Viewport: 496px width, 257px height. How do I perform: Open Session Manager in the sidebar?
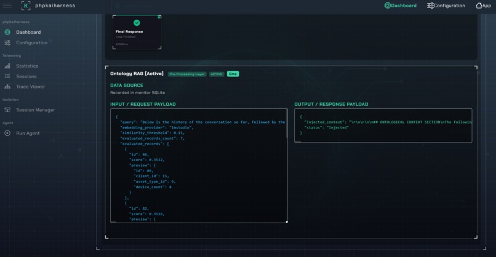(36, 109)
